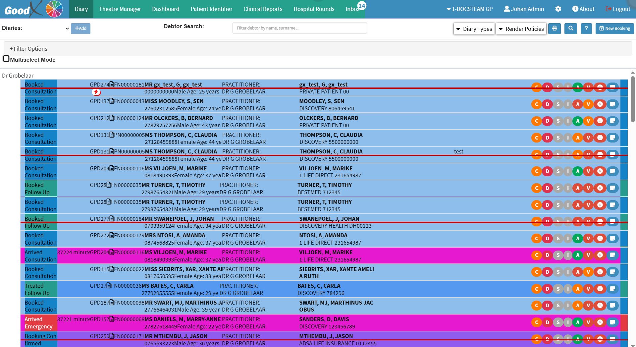Screen dimensions: 636x347
Task: Open the About link
Action: [583, 9]
